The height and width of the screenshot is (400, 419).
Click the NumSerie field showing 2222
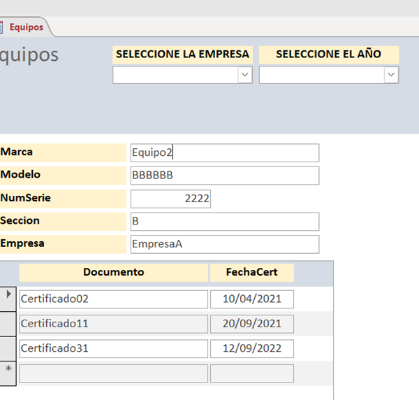tap(170, 199)
